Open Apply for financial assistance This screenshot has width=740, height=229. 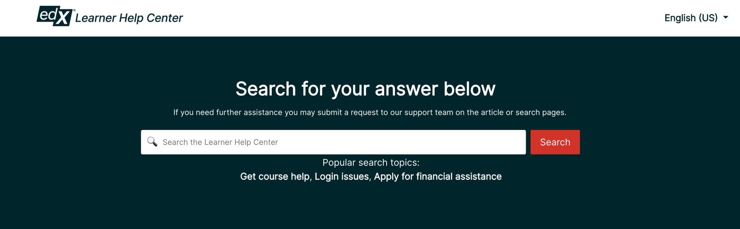438,177
